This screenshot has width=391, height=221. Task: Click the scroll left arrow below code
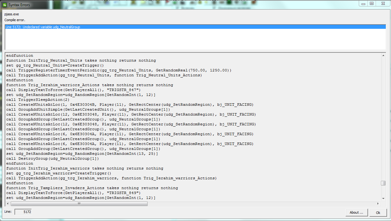coord(8,204)
